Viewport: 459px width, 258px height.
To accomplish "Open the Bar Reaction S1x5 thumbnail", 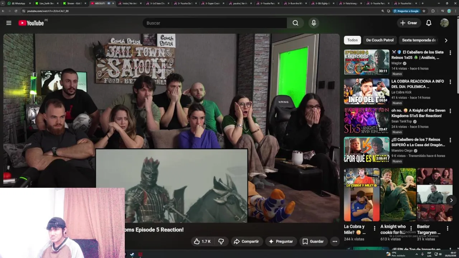I will (x=366, y=120).
